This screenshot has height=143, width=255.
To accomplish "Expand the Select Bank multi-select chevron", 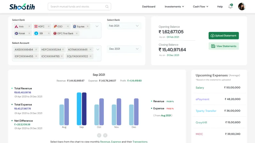I will pyautogui.click(x=97, y=26).
